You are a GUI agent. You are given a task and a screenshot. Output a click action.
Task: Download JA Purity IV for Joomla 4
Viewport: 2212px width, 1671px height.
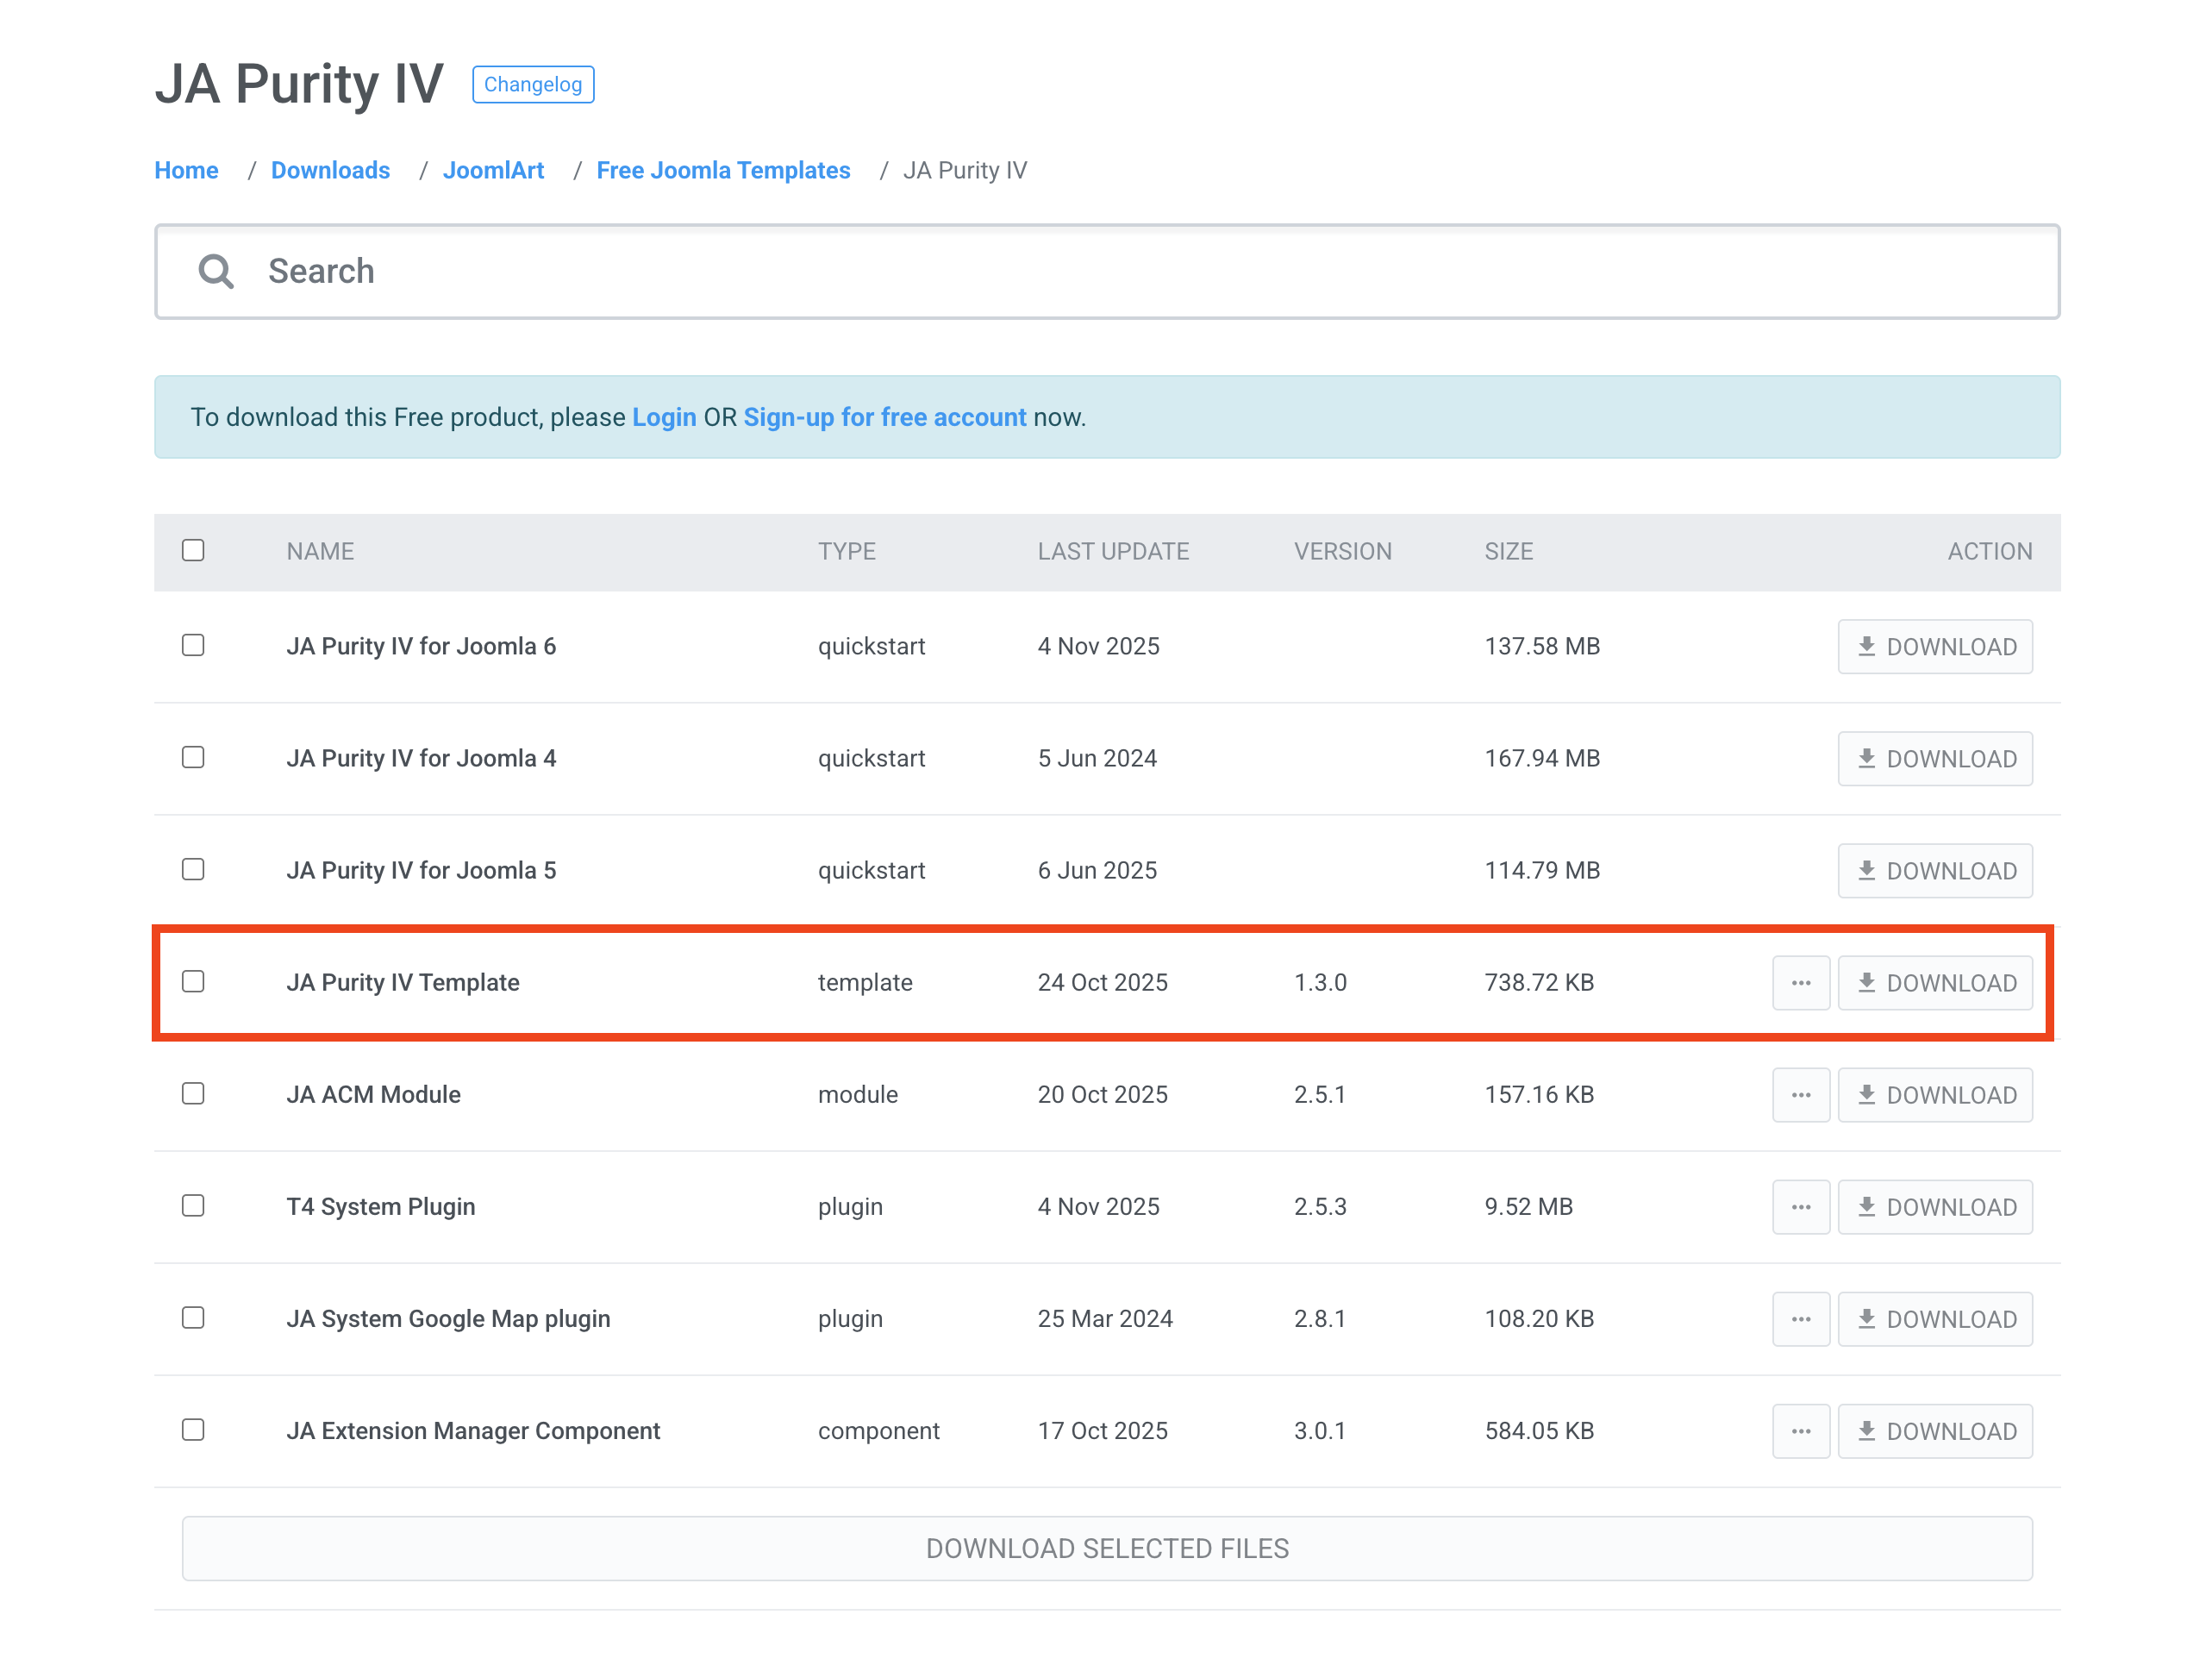point(1934,758)
